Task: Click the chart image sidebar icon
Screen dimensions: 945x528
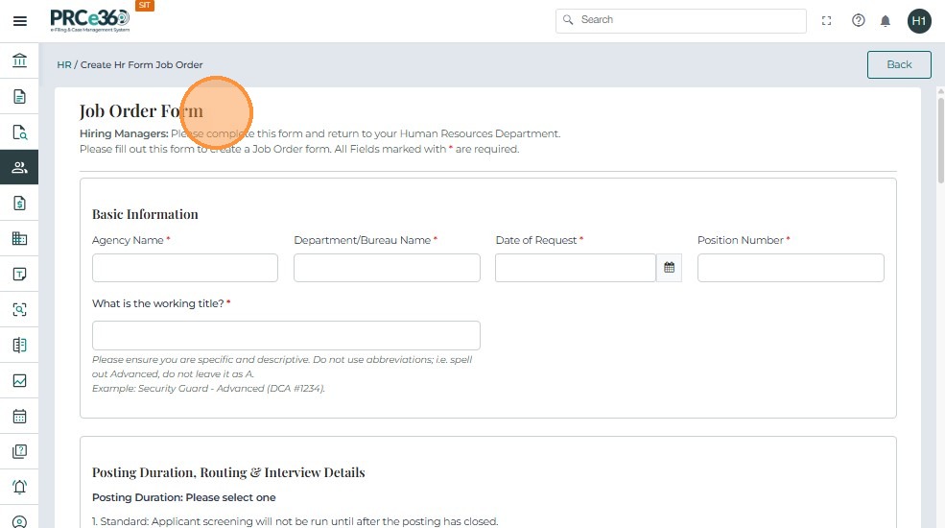Action: (x=19, y=380)
